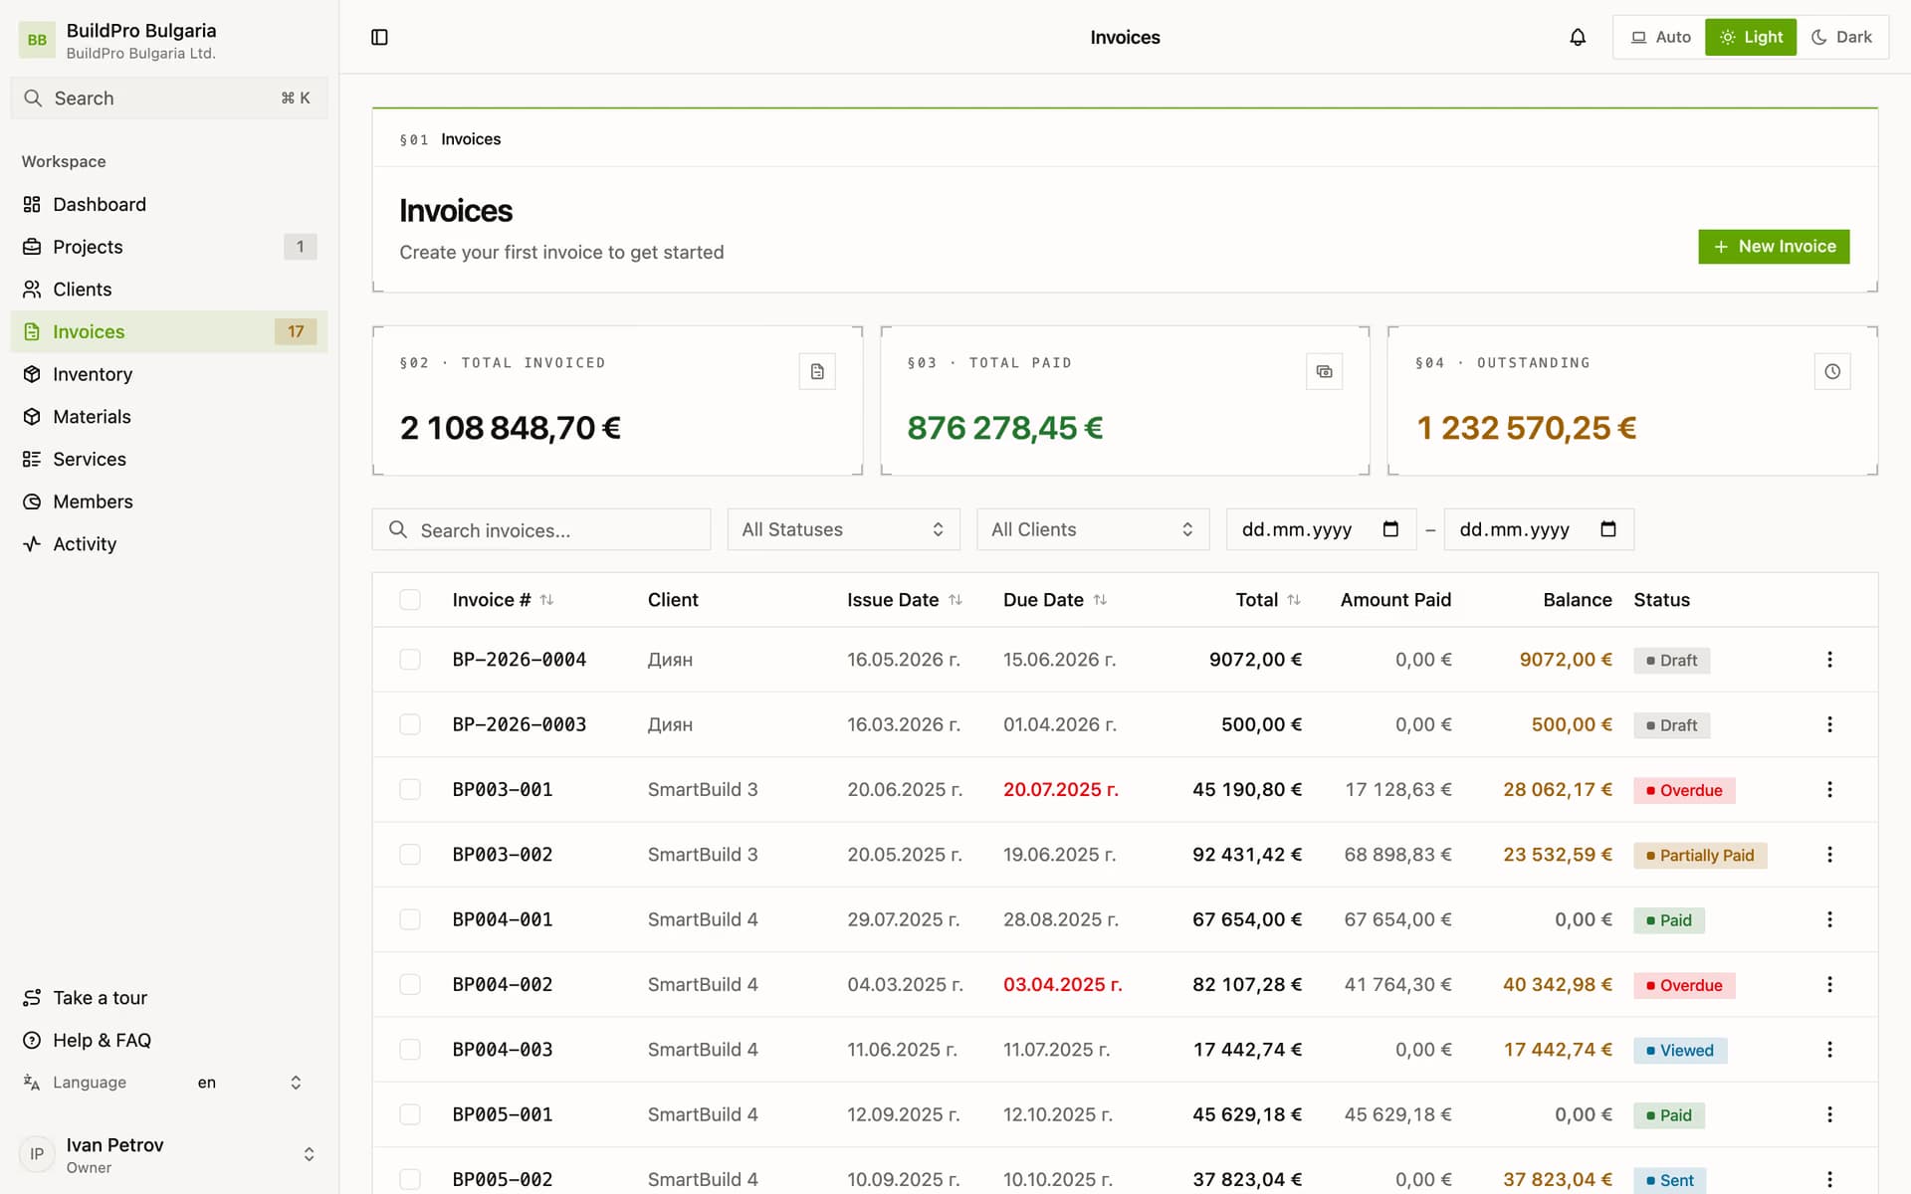Open the All Clients filter dropdown
This screenshot has width=1911, height=1194.
click(1093, 529)
